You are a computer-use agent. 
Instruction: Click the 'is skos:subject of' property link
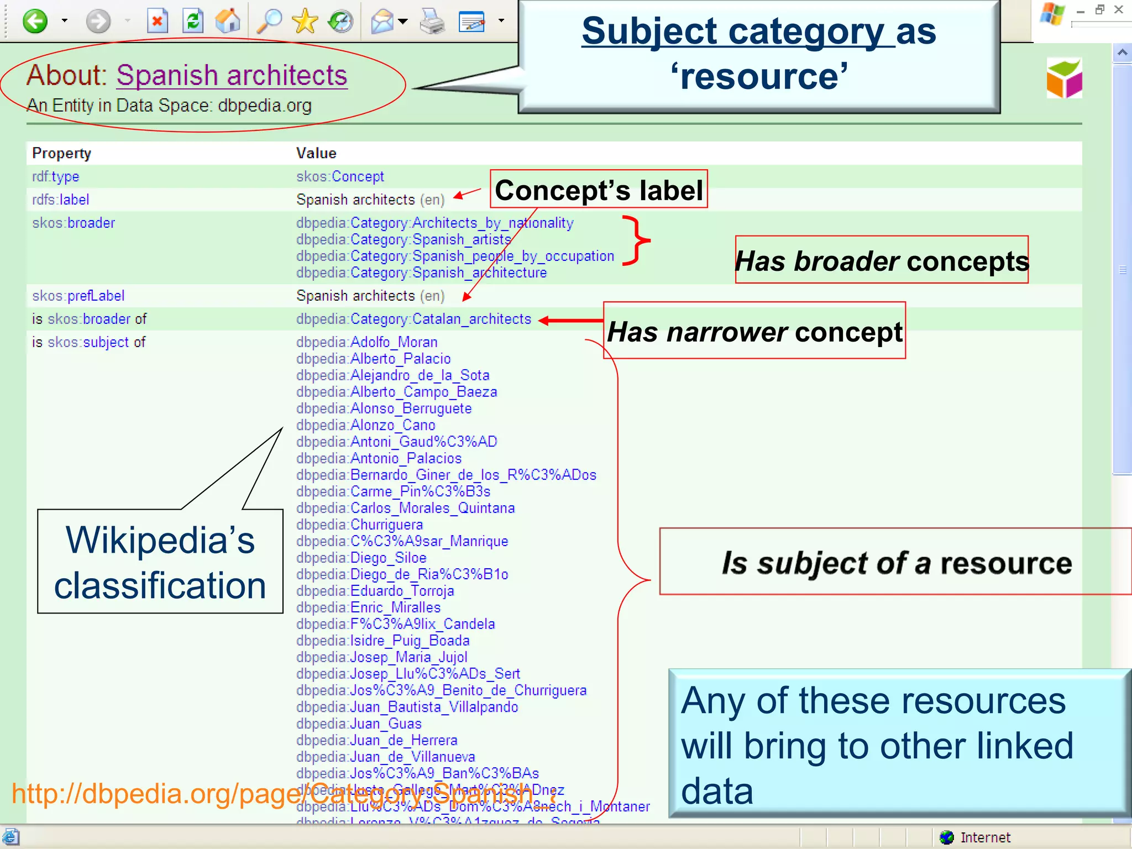point(88,342)
